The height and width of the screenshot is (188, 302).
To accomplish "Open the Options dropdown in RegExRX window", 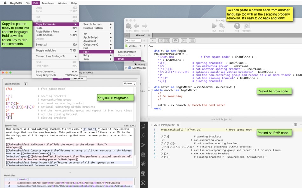I will click(x=130, y=84).
